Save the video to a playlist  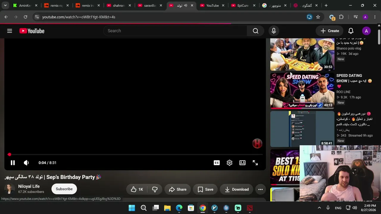point(205,189)
